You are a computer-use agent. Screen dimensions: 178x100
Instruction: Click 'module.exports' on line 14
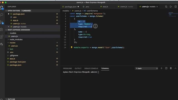pos(81,47)
